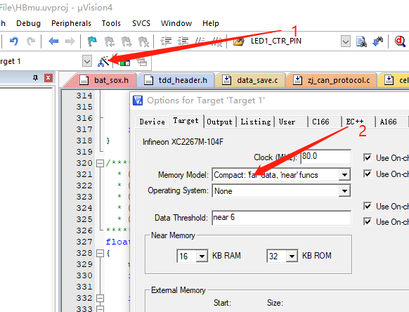Open the Window menu
409x312 pixels.
[x=176, y=23]
